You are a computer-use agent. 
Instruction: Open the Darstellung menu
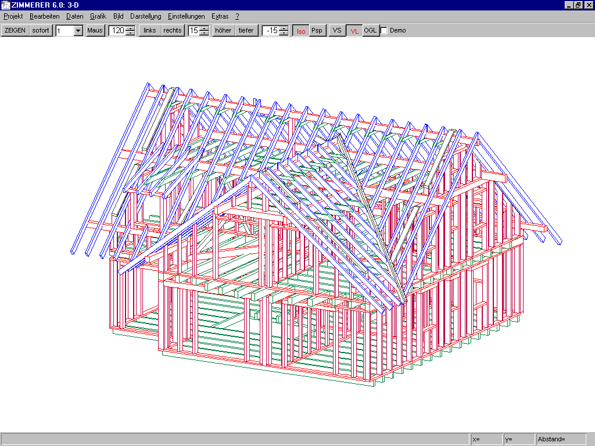[145, 16]
